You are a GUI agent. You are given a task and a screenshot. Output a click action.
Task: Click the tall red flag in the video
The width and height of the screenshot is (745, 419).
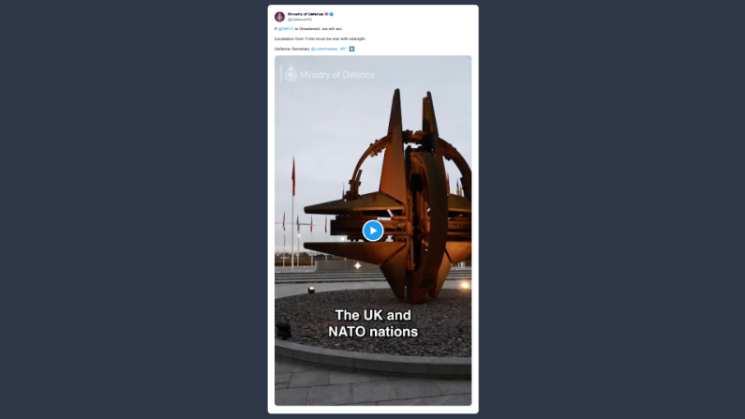[x=293, y=177]
